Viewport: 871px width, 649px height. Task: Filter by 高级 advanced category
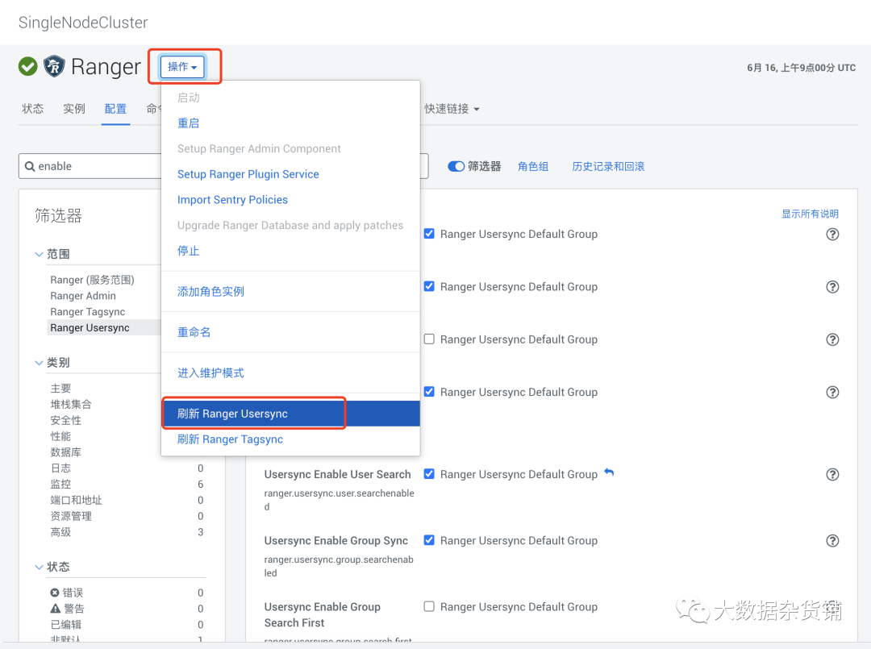click(x=60, y=532)
